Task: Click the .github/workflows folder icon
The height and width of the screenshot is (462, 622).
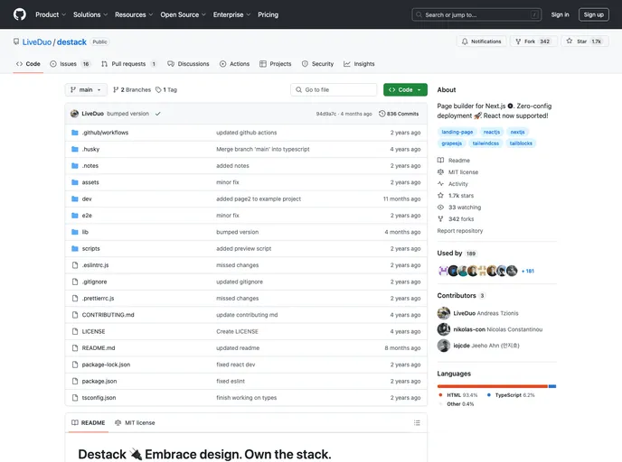Action: (x=74, y=133)
